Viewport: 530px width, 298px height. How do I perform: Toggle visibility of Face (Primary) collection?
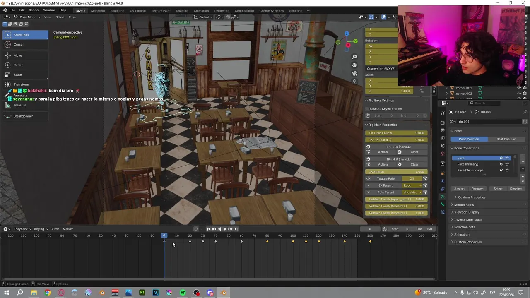(x=501, y=164)
